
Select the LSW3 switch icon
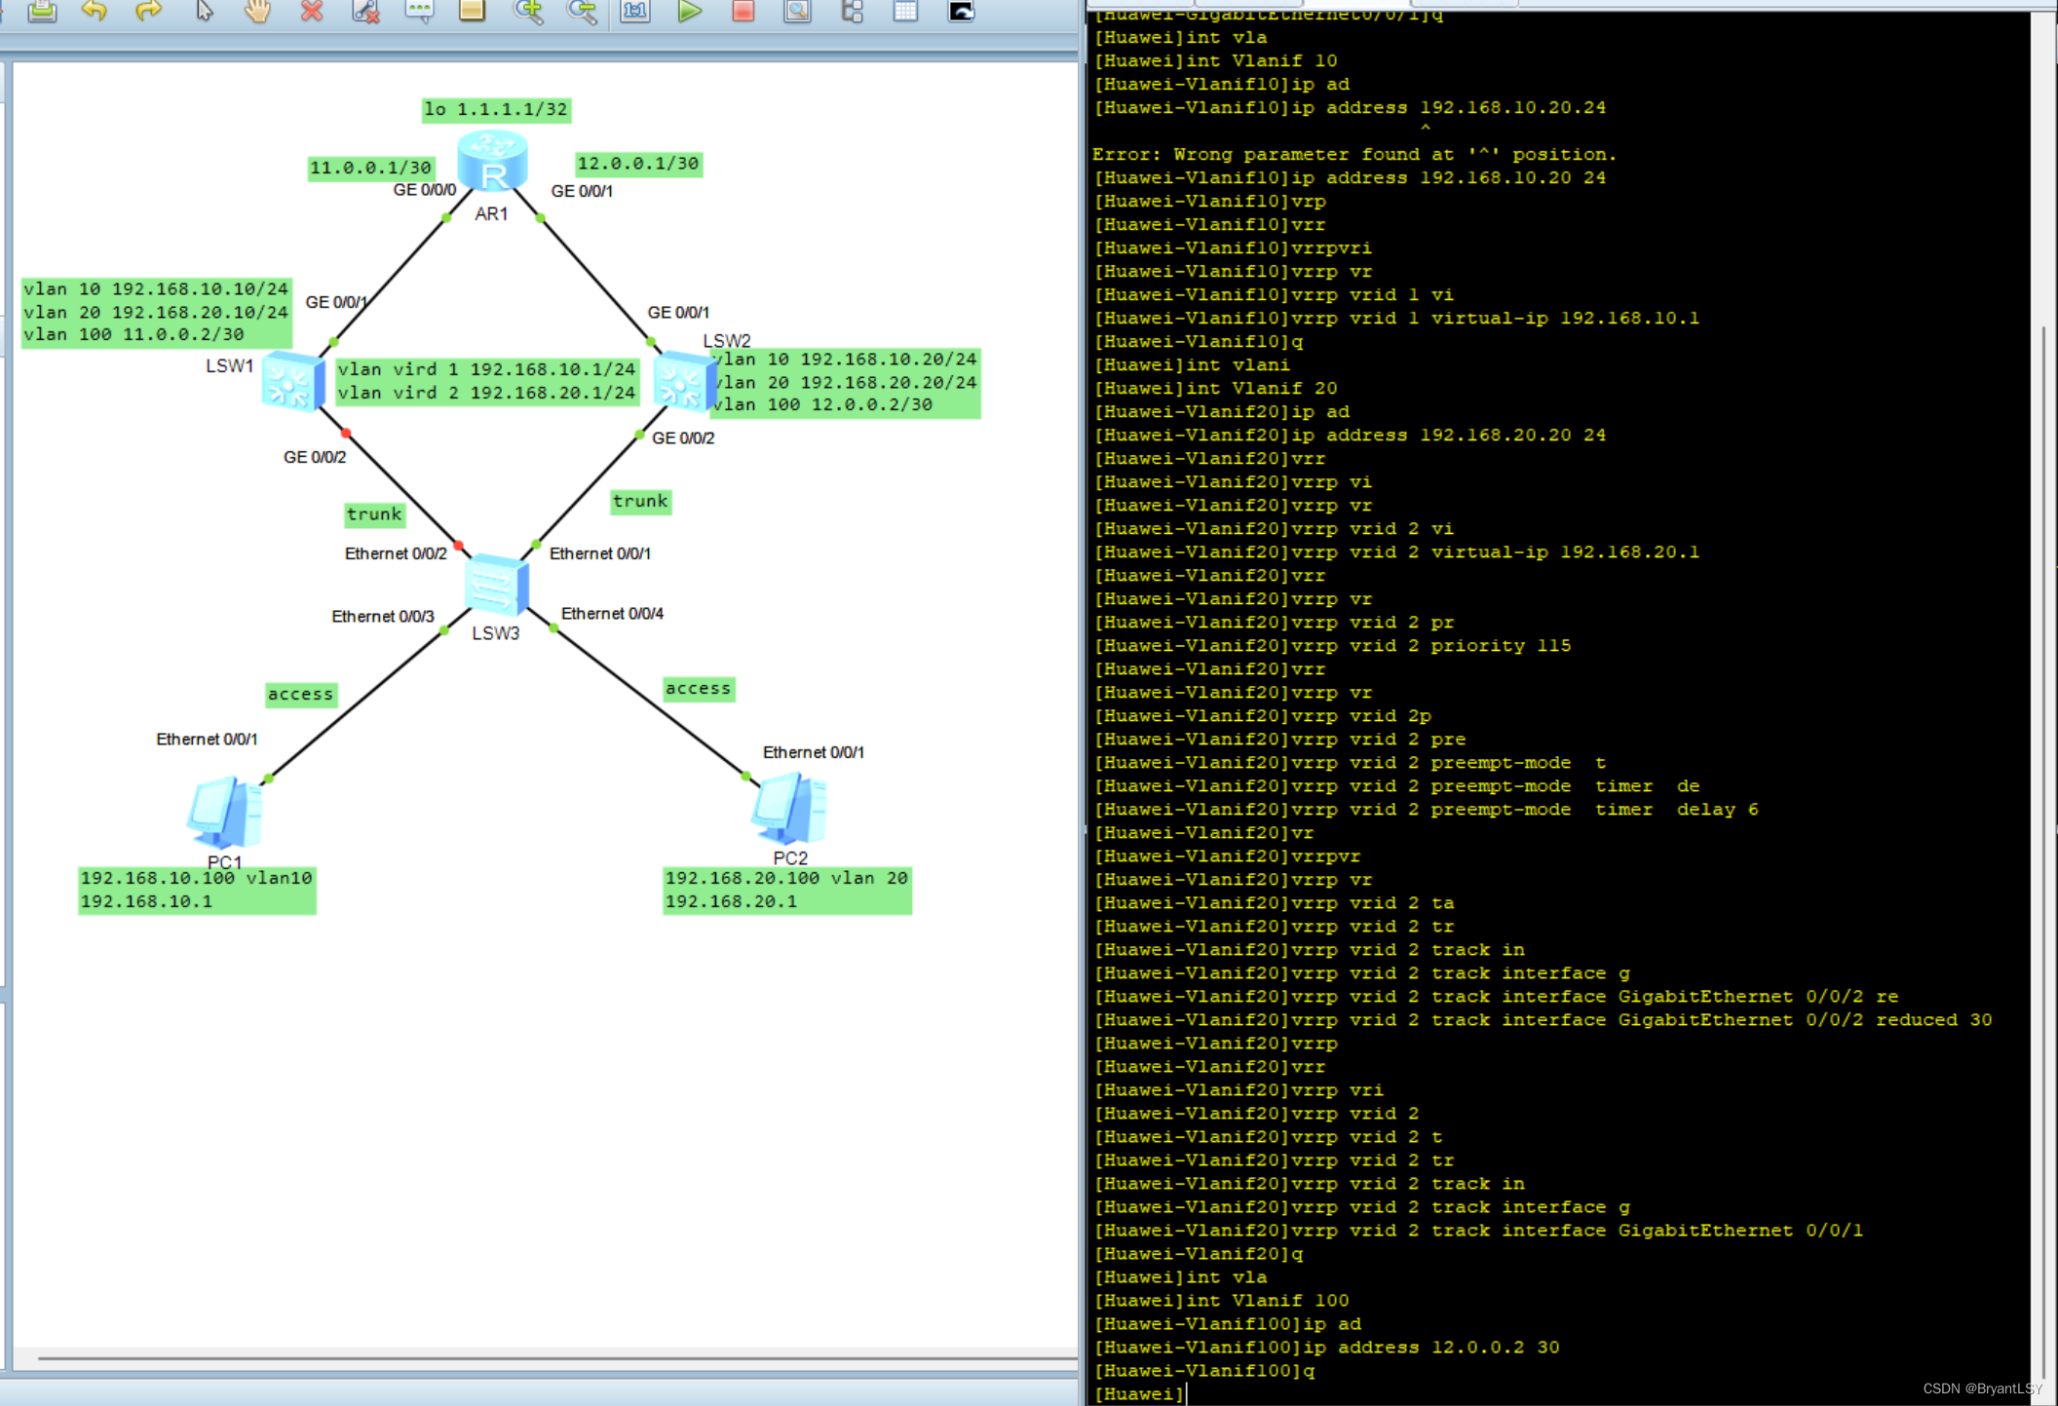pos(496,583)
